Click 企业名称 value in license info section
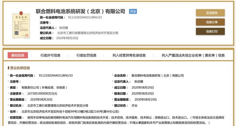Screen dimensions: 236x126 click(158, 76)
